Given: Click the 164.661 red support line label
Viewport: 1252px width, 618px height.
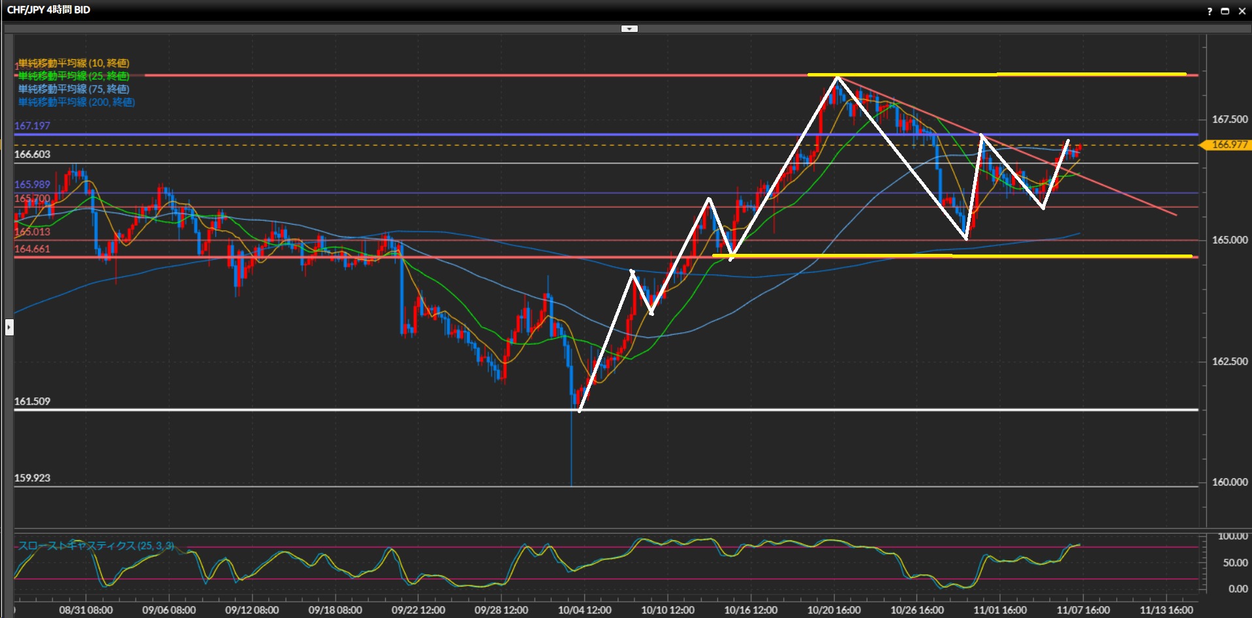Looking at the screenshot, I should point(32,249).
